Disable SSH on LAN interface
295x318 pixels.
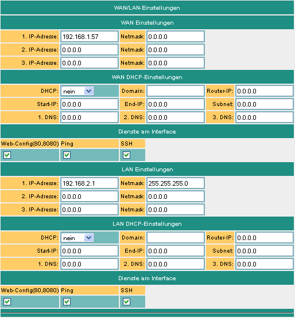pyautogui.click(x=126, y=302)
